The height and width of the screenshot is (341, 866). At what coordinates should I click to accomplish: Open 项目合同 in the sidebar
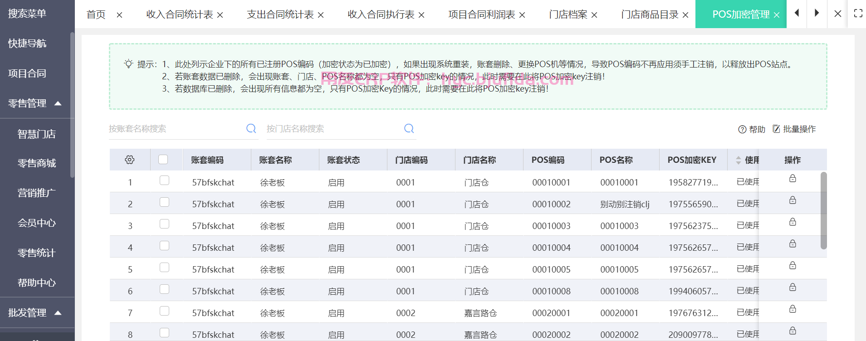[x=27, y=73]
